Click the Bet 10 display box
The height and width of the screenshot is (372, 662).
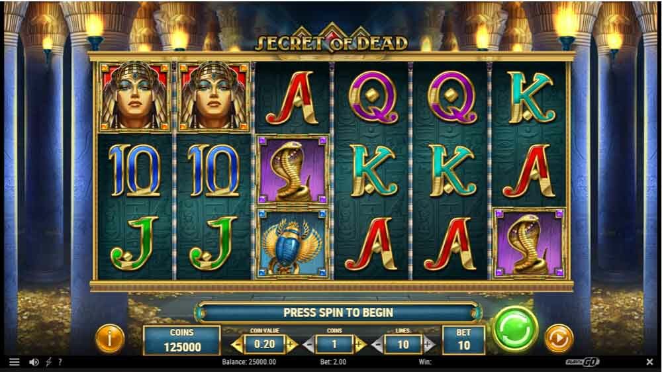point(463,340)
